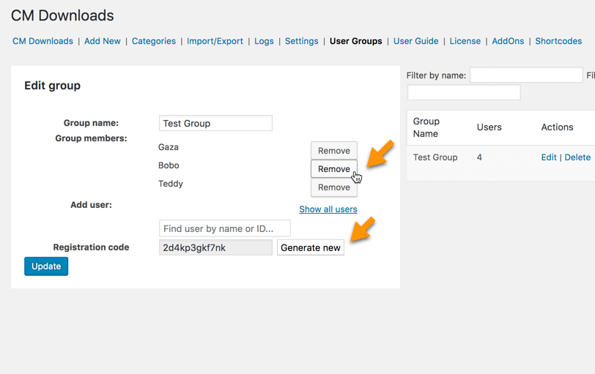Open the CM Downloads menu link
595x374 pixels.
click(42, 41)
